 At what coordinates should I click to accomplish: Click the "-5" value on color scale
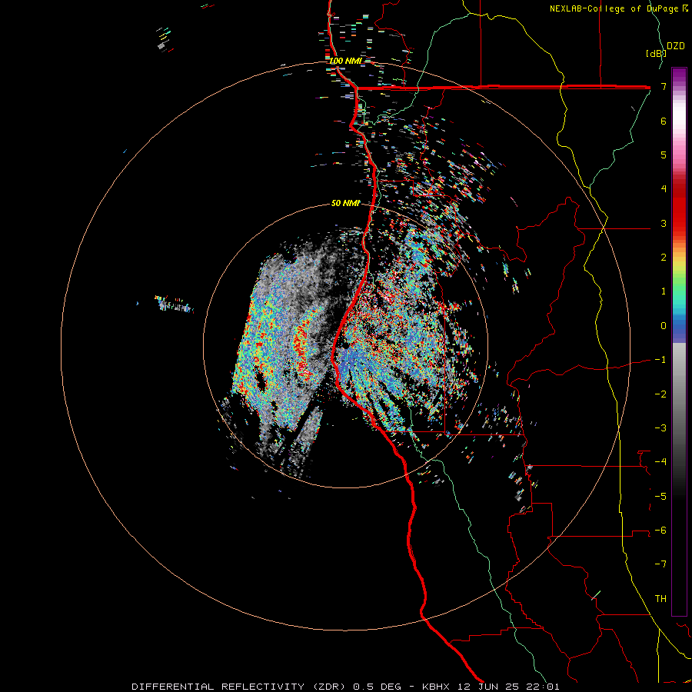660,497
